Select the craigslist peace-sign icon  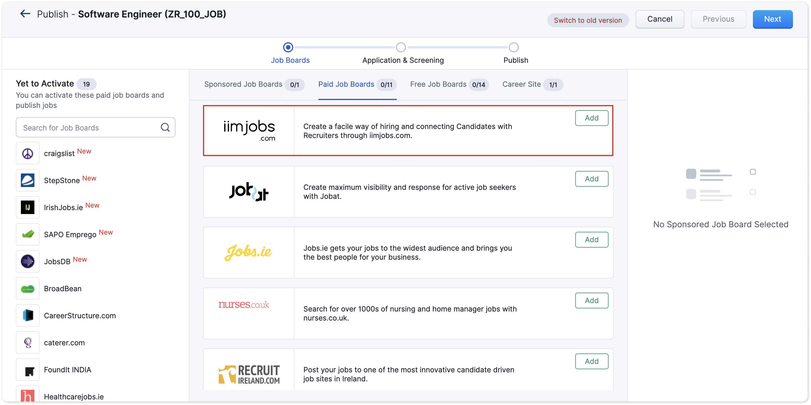pos(28,153)
